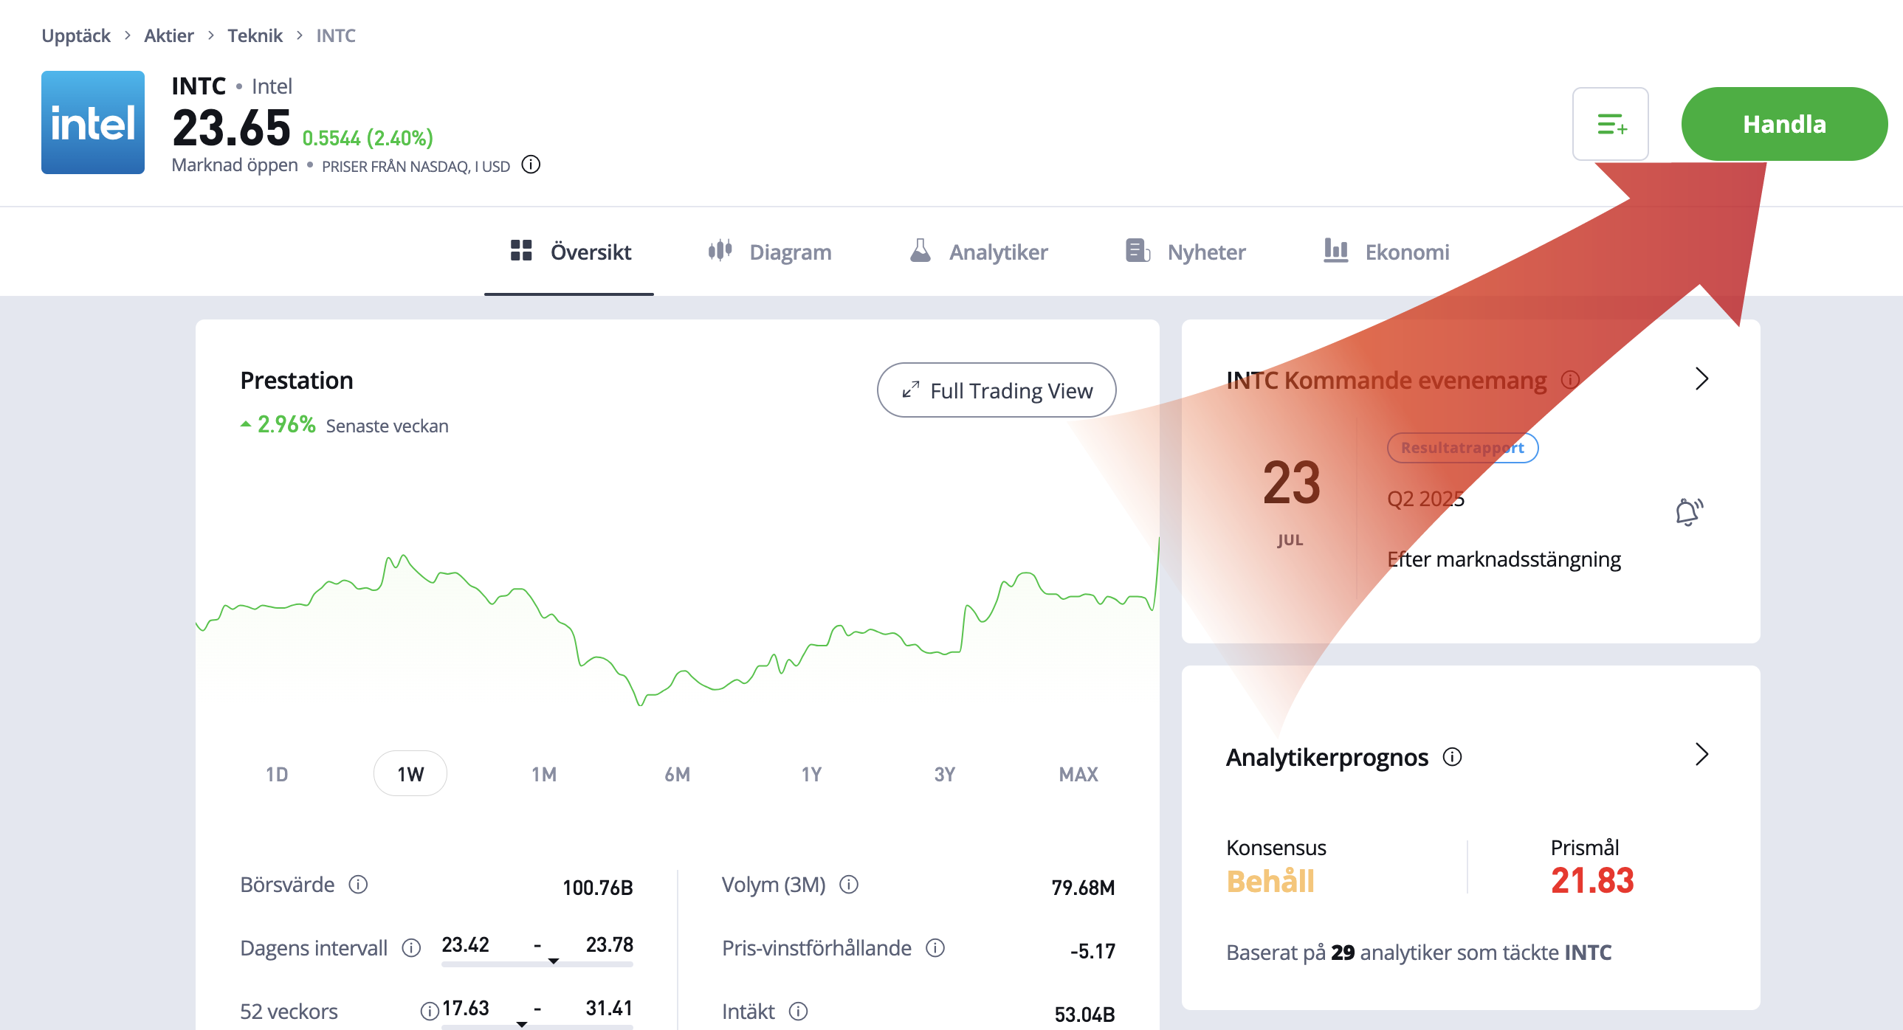This screenshot has width=1903, height=1030.
Task: Click the info icon beside price source
Action: (531, 165)
